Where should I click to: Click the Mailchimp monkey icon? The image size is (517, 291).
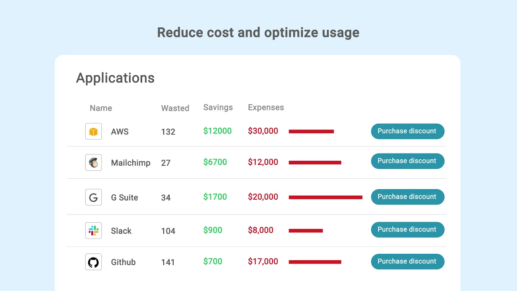point(93,162)
